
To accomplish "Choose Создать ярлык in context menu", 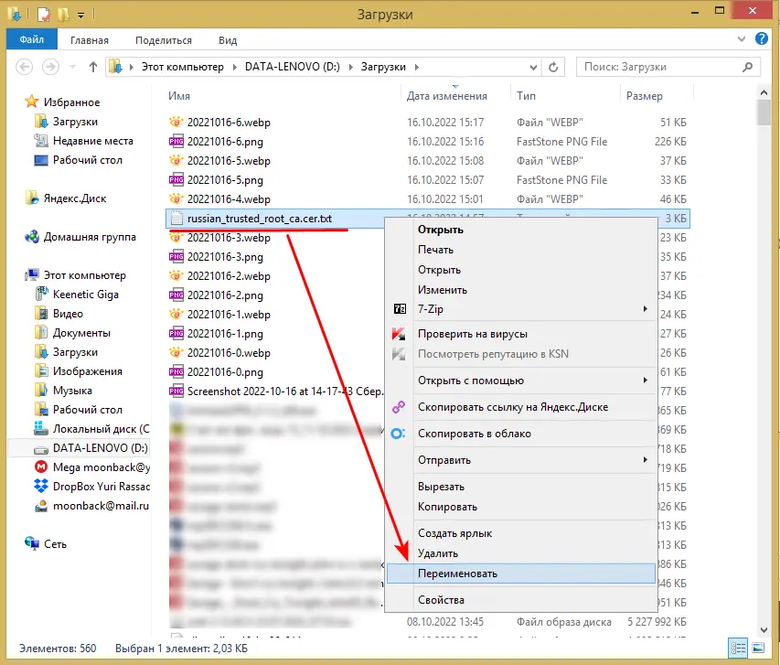I will (521, 533).
